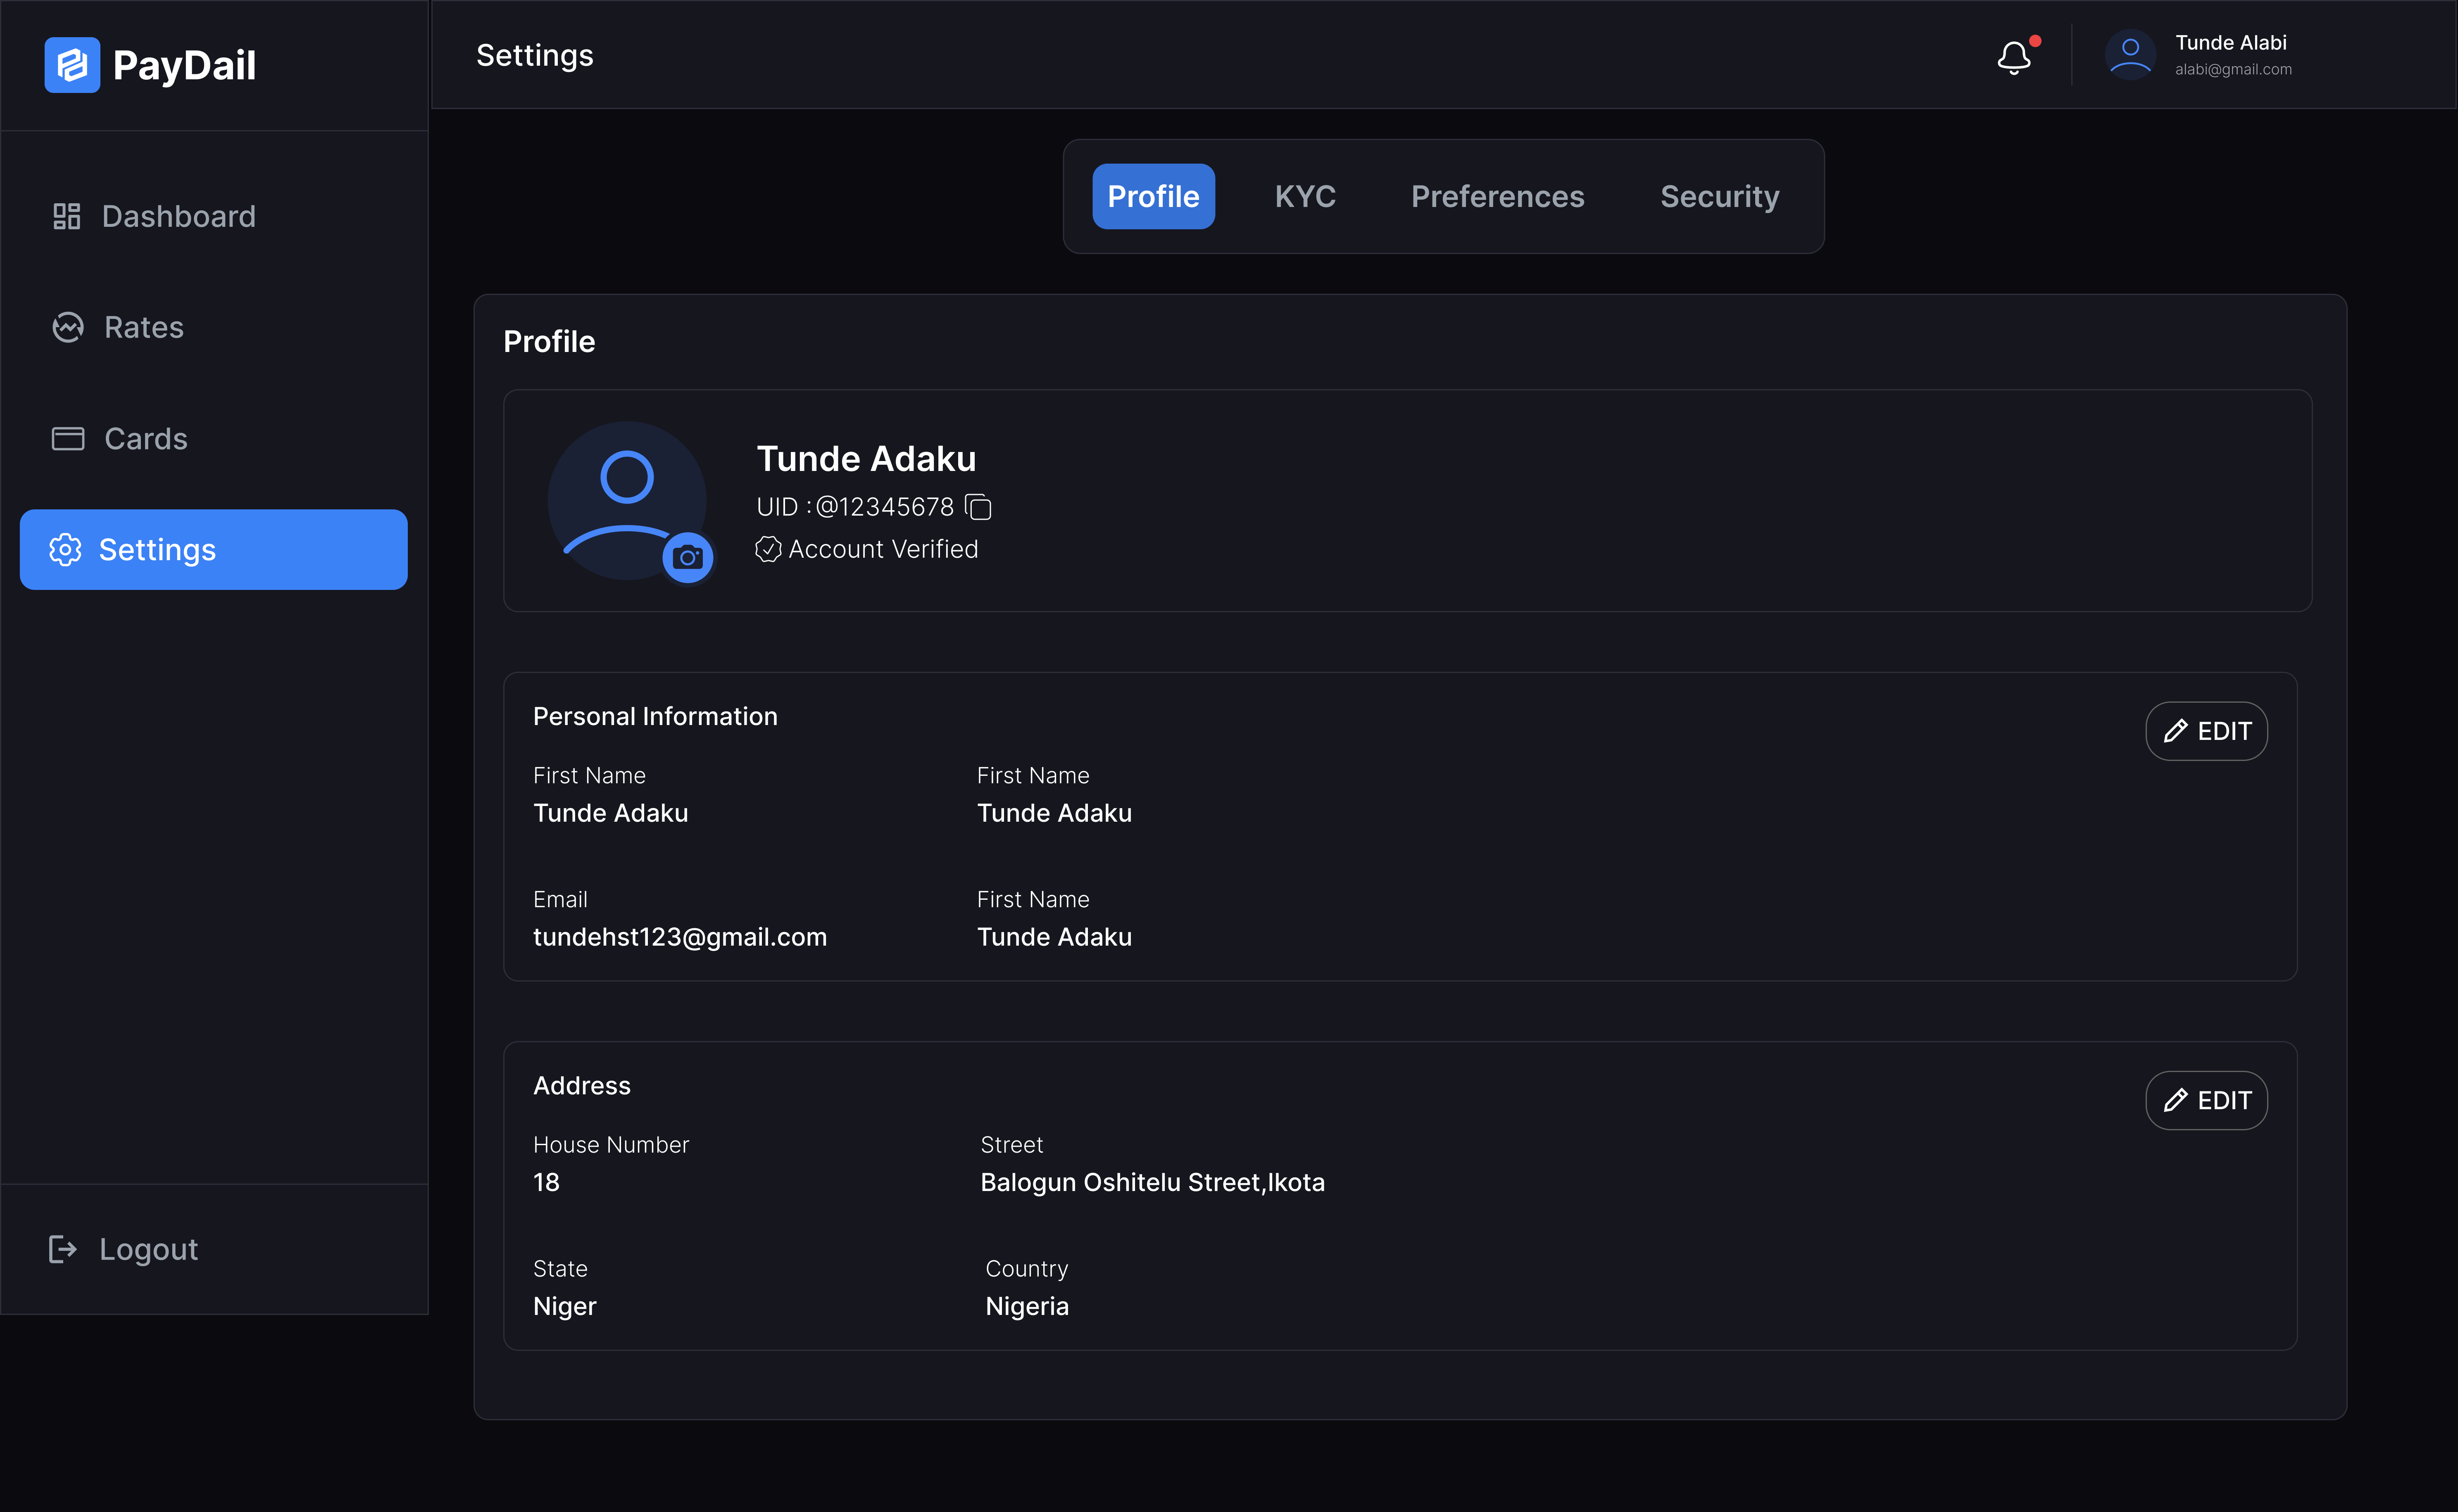
Task: Click the Cards icon in sidebar
Action: point(68,438)
